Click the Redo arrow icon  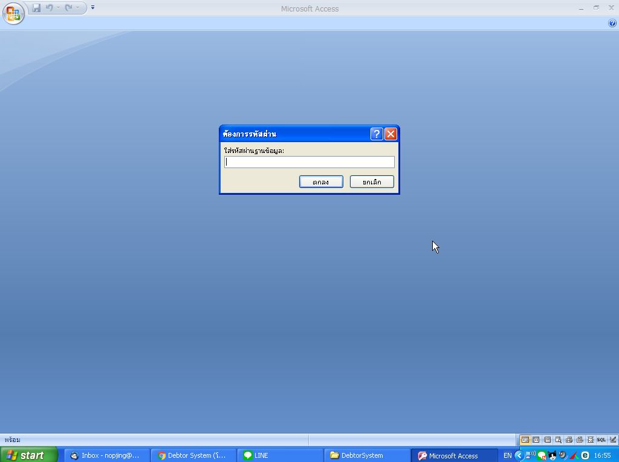pyautogui.click(x=69, y=7)
